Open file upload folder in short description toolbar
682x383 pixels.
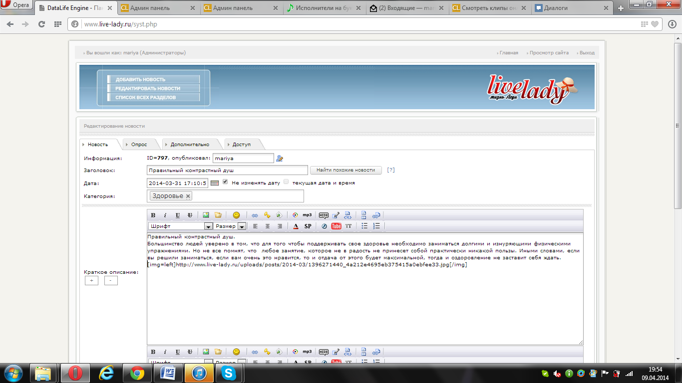pyautogui.click(x=218, y=215)
